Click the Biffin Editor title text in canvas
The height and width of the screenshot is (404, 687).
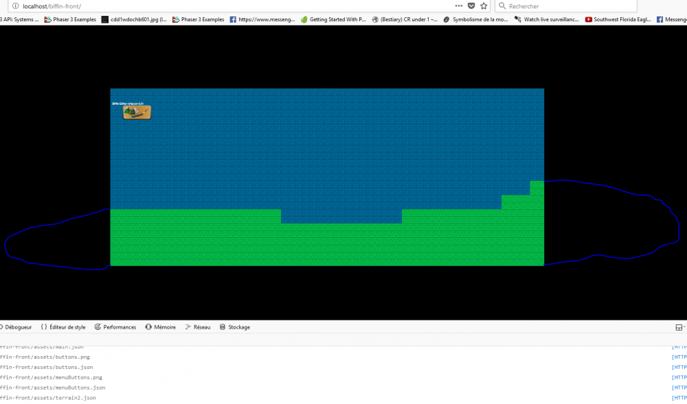click(x=128, y=104)
